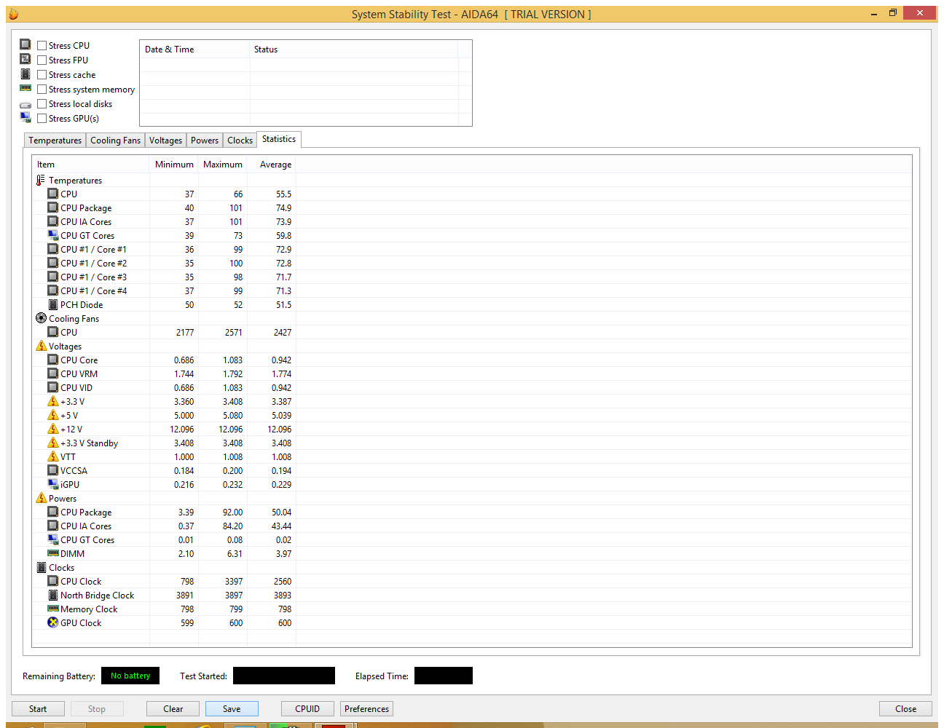Click the Minimum column header
The height and width of the screenshot is (728, 944).
[174, 165]
